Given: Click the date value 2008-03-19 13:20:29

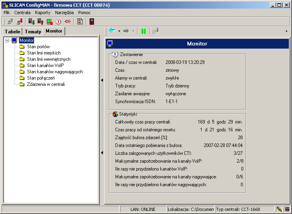Looking at the screenshot, I should point(185,62).
